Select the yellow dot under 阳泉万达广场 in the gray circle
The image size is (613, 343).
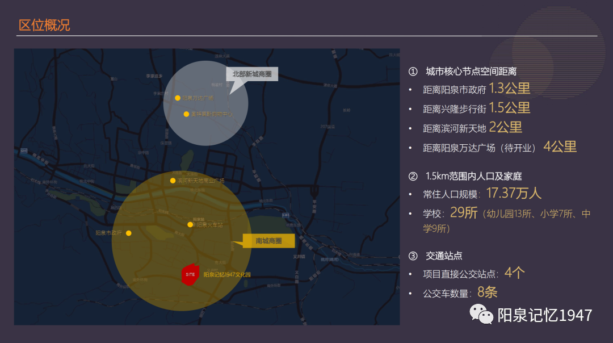[186, 114]
